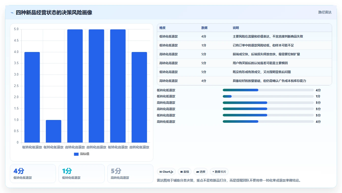This screenshot has width=342, height=193.
Task: Click the 低转化低退款 progress bar showing 1分
Action: [268, 96]
